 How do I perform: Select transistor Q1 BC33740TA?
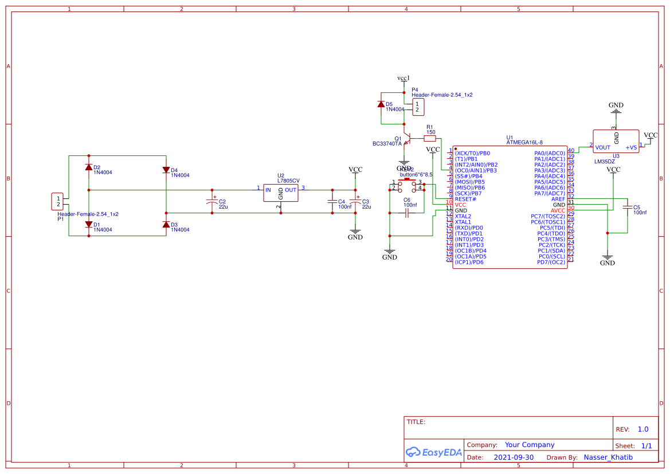click(408, 139)
